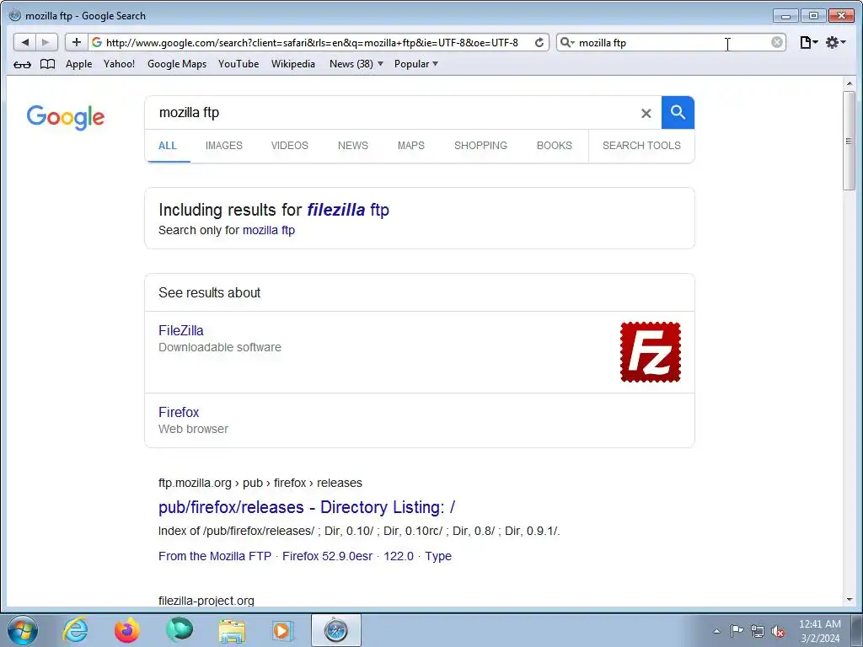Click the blue Google search button
Image resolution: width=863 pixels, height=647 pixels.
tap(678, 113)
